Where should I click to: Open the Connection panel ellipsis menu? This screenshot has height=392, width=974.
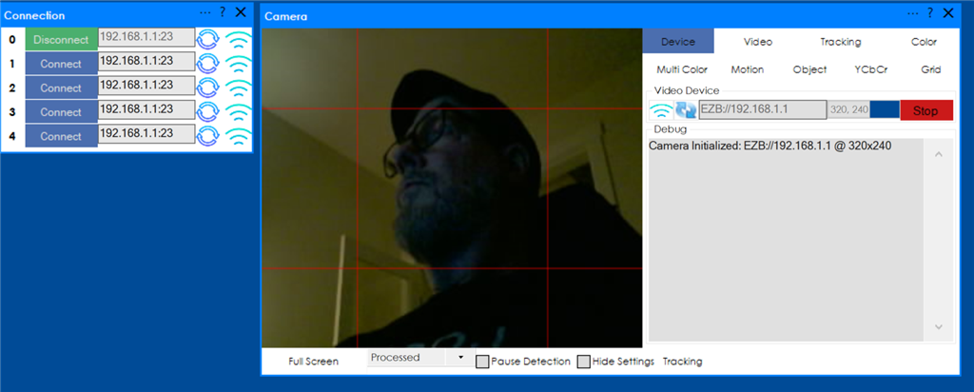[205, 11]
